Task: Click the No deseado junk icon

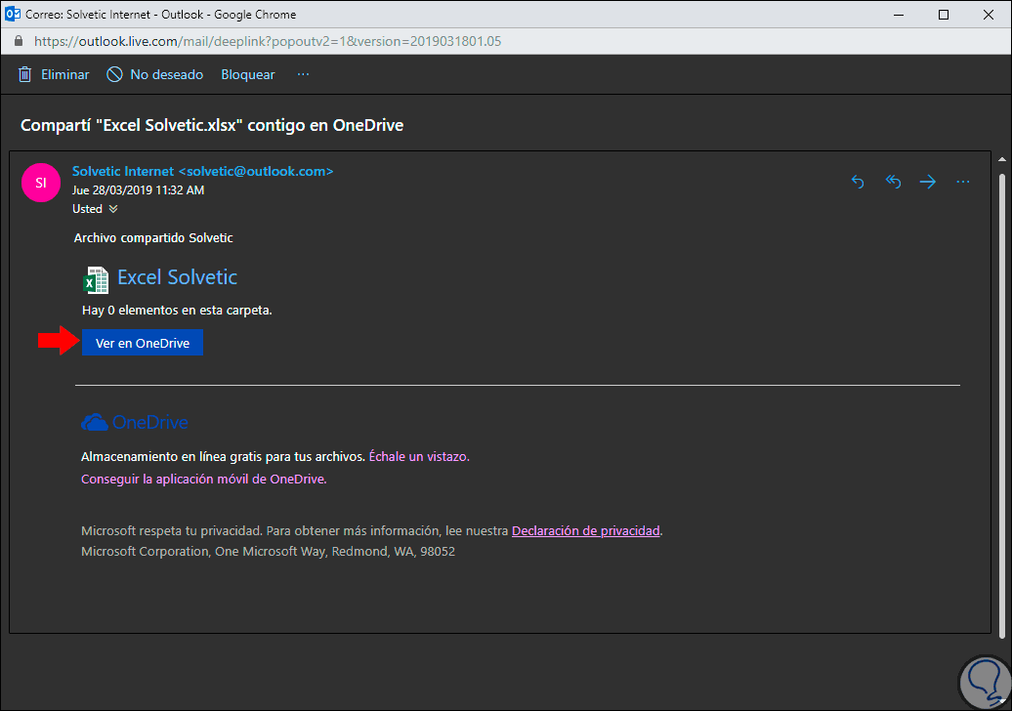Action: (x=114, y=74)
